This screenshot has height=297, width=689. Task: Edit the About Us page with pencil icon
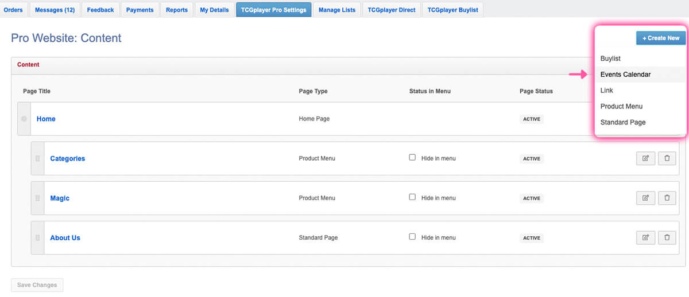coord(645,237)
